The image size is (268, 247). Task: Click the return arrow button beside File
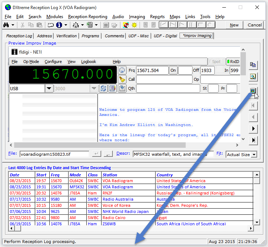point(96,154)
